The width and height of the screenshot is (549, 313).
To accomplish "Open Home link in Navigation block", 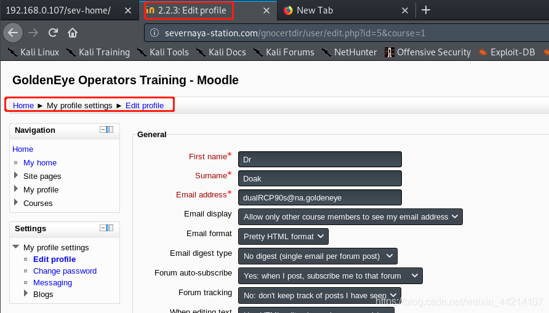I will (x=23, y=149).
